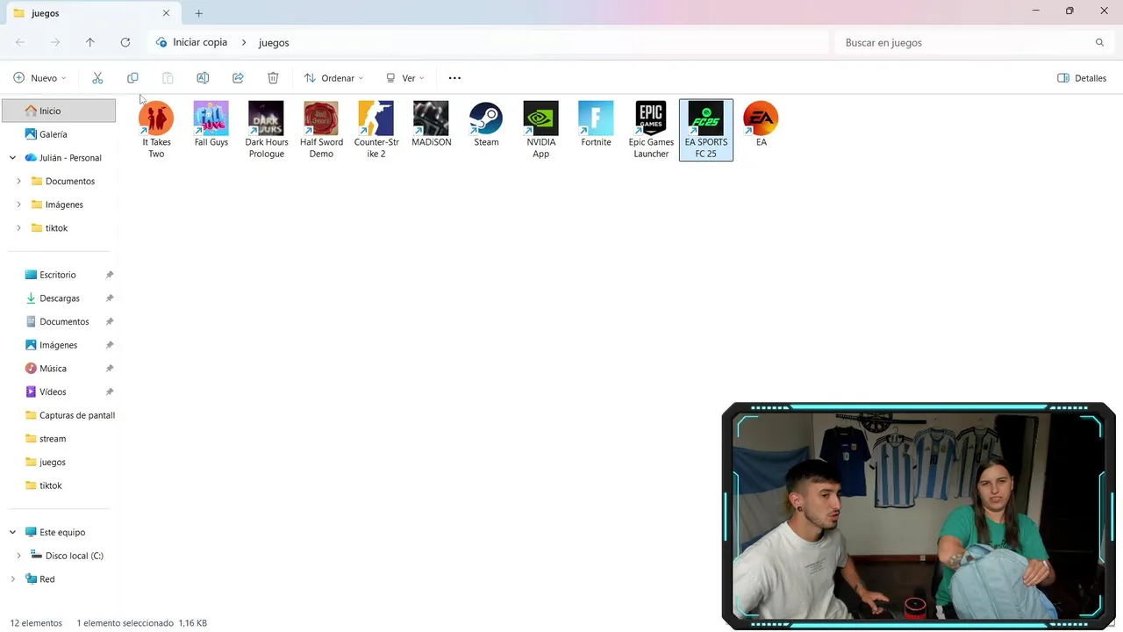Collapse the Este equipo tree node
The image size is (1123, 632).
(x=12, y=533)
